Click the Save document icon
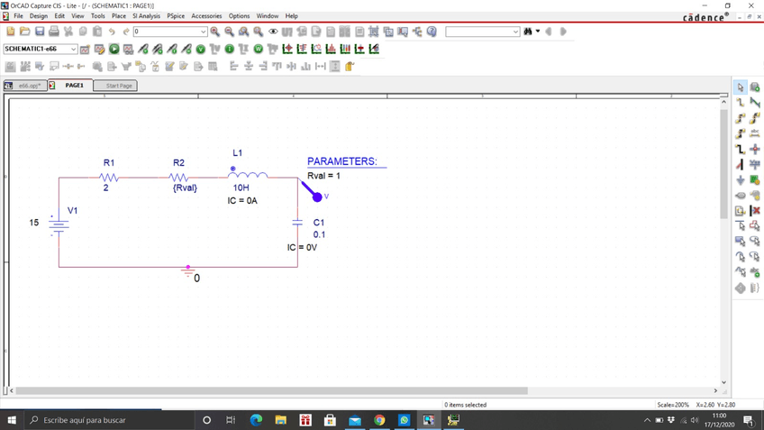The width and height of the screenshot is (764, 430). pyautogui.click(x=40, y=32)
